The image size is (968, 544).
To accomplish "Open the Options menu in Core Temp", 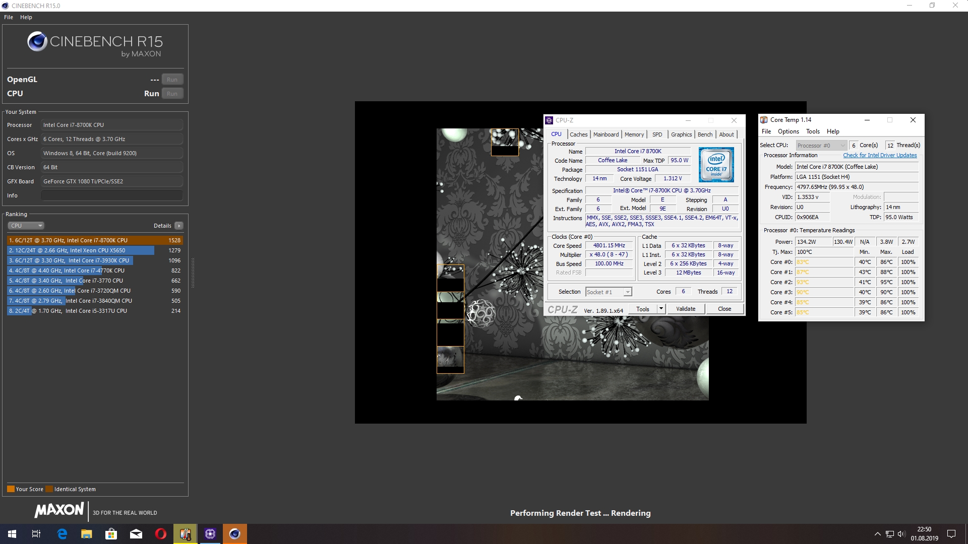I will (x=788, y=131).
